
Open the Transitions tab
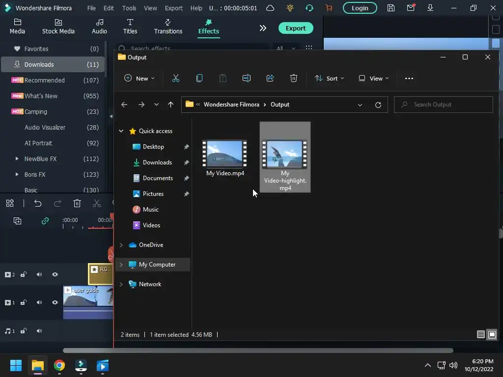tap(168, 27)
